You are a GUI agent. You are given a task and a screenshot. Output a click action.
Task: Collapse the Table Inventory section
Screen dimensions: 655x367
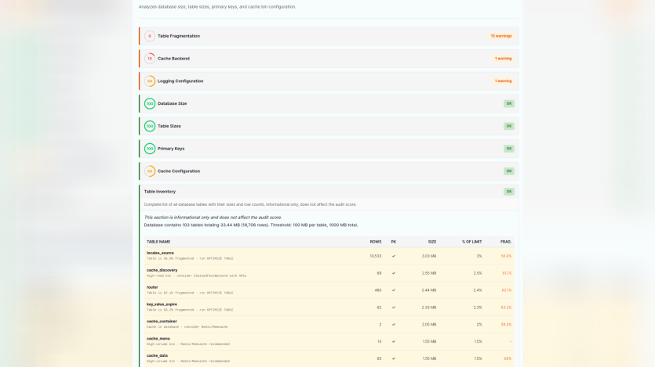click(329, 192)
